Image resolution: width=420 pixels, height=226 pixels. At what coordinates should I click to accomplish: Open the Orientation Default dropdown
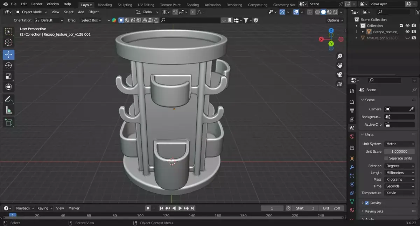click(x=49, y=20)
